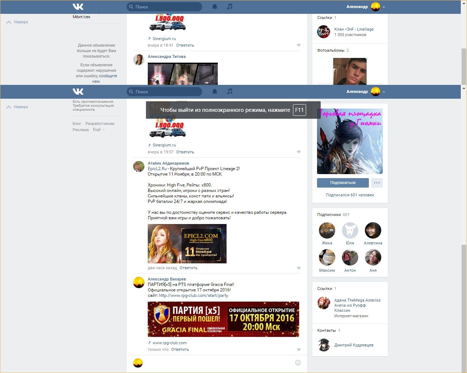Click VK logo in the lower duplicate header
Image resolution: width=467 pixels, height=373 pixels.
[x=78, y=91]
